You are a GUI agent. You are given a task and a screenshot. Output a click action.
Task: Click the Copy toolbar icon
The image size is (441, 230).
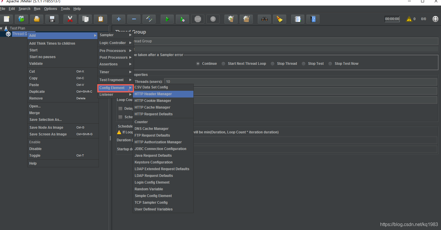[85, 19]
